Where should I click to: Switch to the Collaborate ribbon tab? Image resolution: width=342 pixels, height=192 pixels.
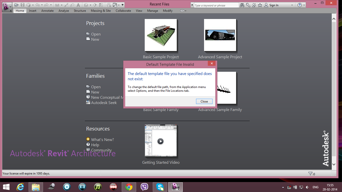point(123,11)
